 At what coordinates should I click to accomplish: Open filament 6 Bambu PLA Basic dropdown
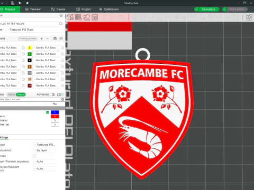46,60
